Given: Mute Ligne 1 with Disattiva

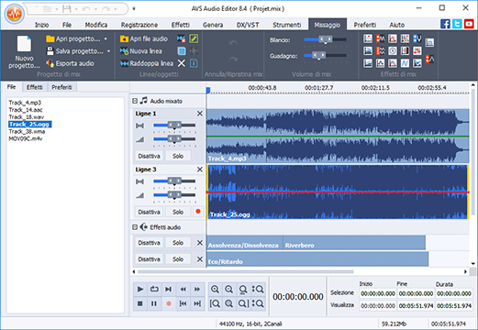Looking at the screenshot, I should coord(149,156).
